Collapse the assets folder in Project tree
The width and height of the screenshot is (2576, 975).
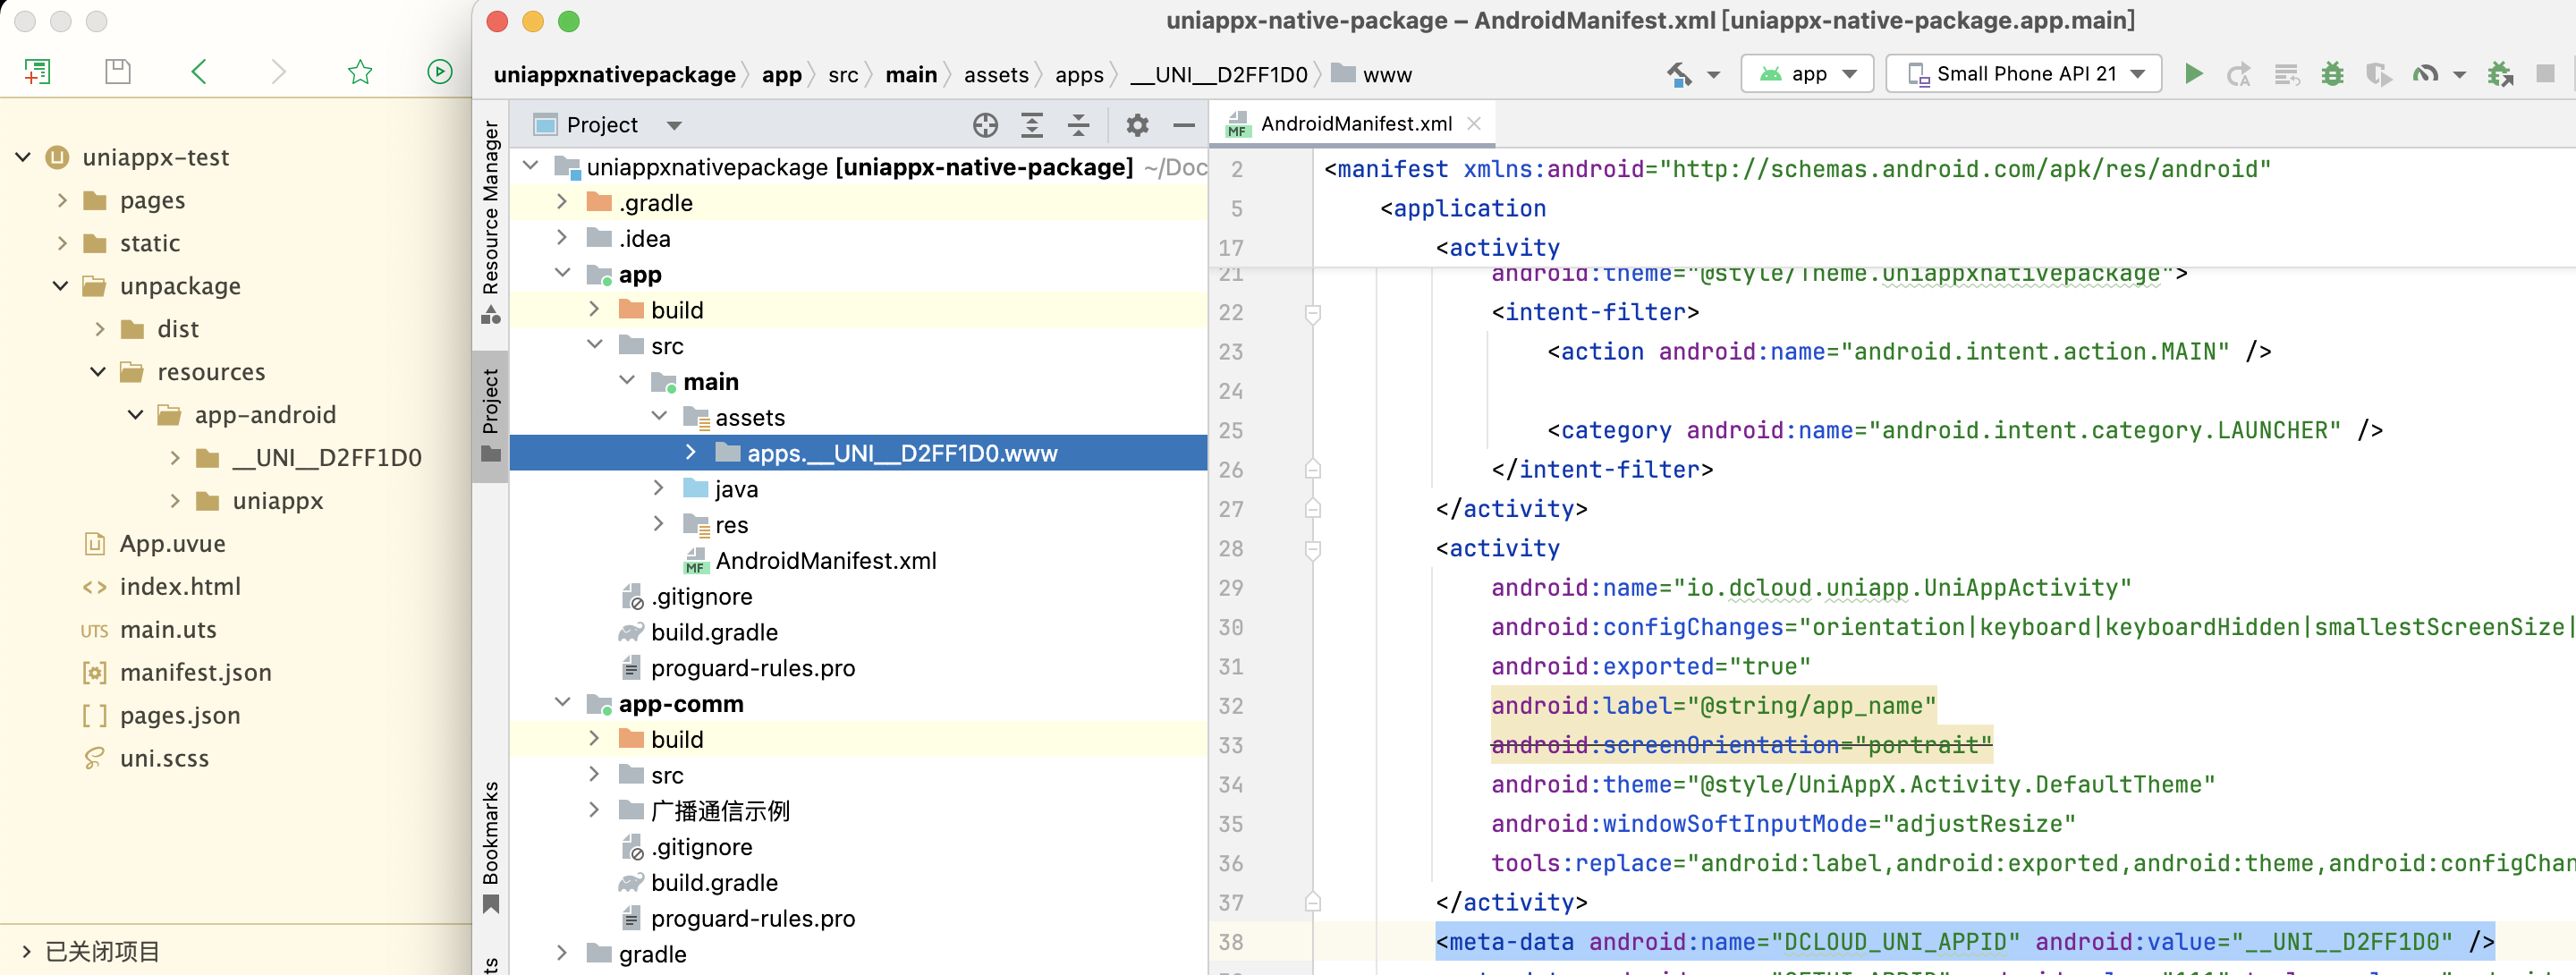tap(659, 416)
